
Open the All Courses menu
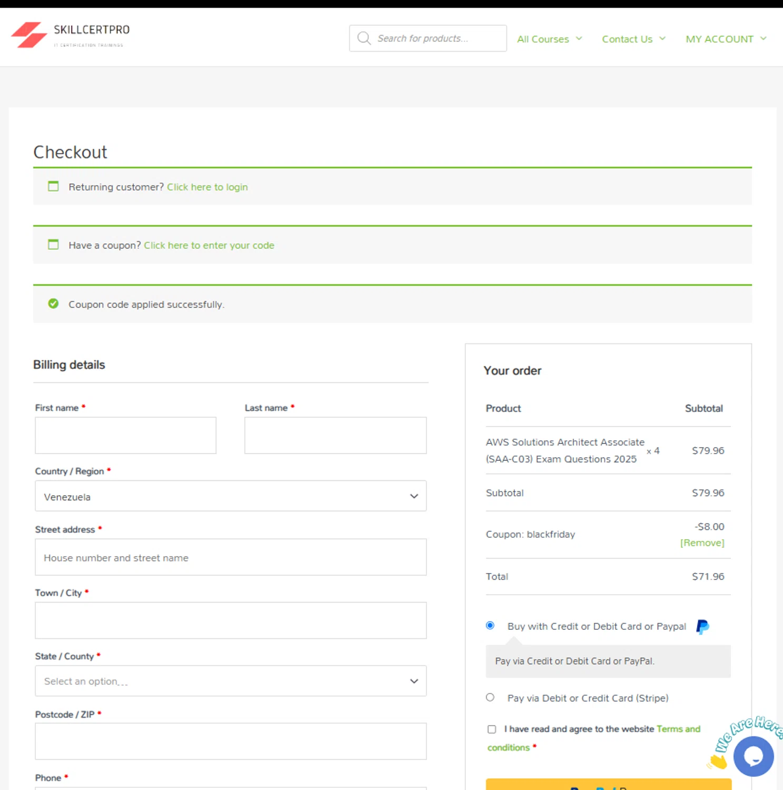[x=543, y=39]
